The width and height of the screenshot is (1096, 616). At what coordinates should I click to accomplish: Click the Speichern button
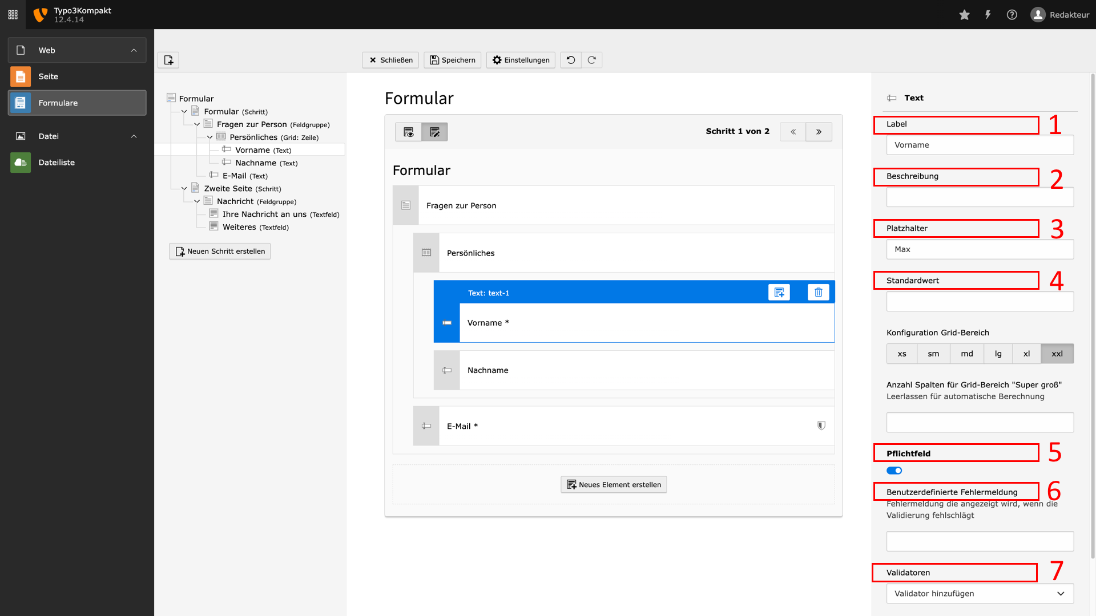(452, 60)
